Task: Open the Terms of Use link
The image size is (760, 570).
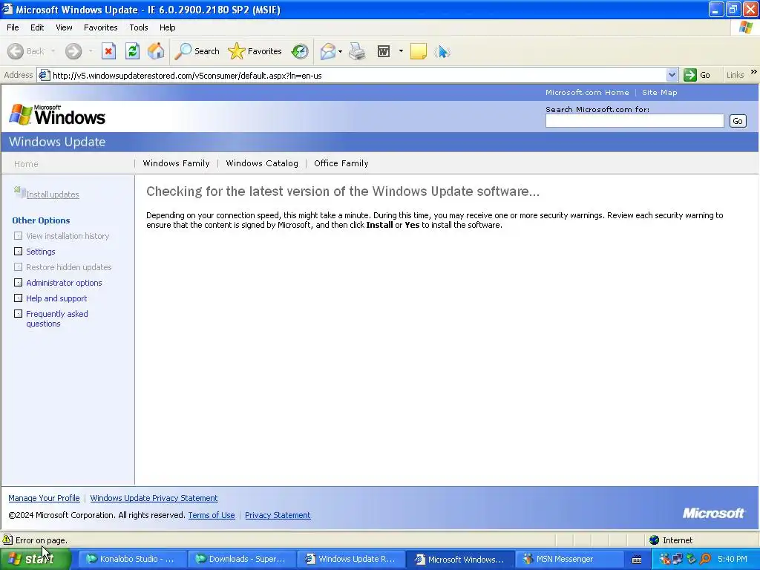Action: 212,515
